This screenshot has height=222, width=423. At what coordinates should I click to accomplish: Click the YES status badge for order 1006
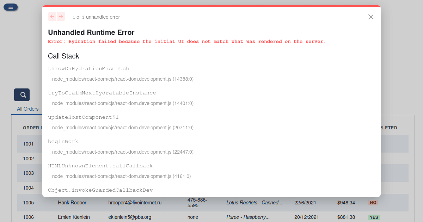coord(374,217)
